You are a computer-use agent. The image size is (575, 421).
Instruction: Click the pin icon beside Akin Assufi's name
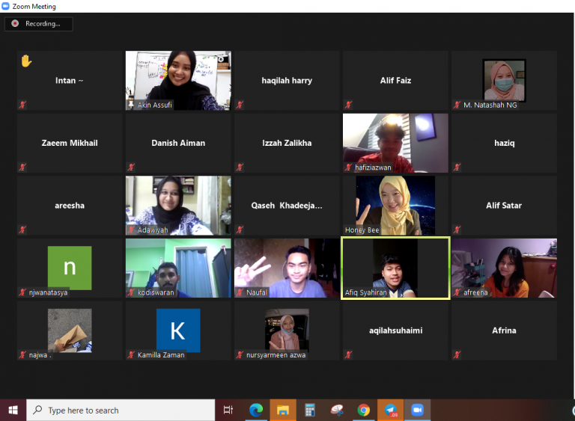coord(132,105)
